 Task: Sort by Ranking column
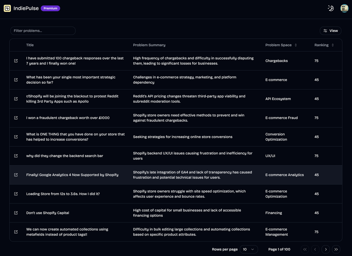(x=324, y=45)
